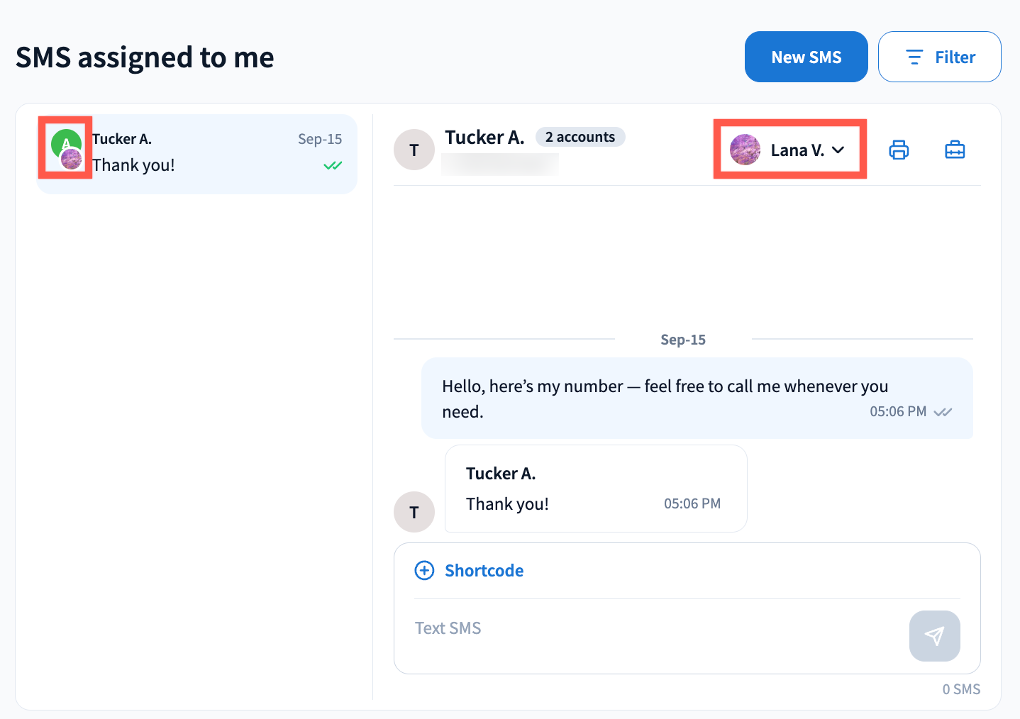Expand the Lana V. assignee dropdown

click(838, 150)
